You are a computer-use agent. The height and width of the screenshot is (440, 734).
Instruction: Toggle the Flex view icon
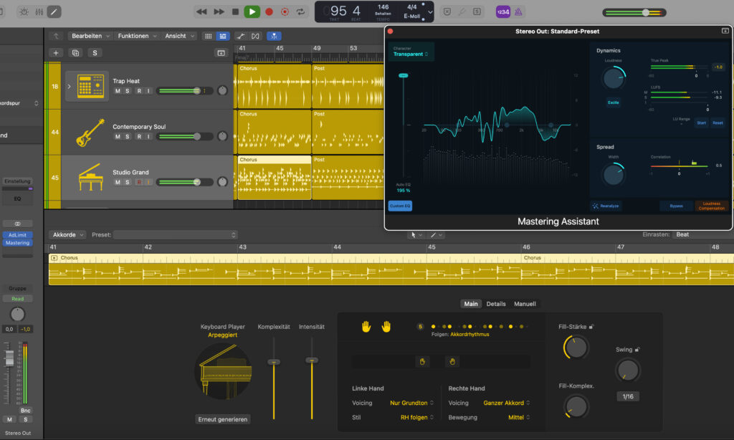coord(255,36)
